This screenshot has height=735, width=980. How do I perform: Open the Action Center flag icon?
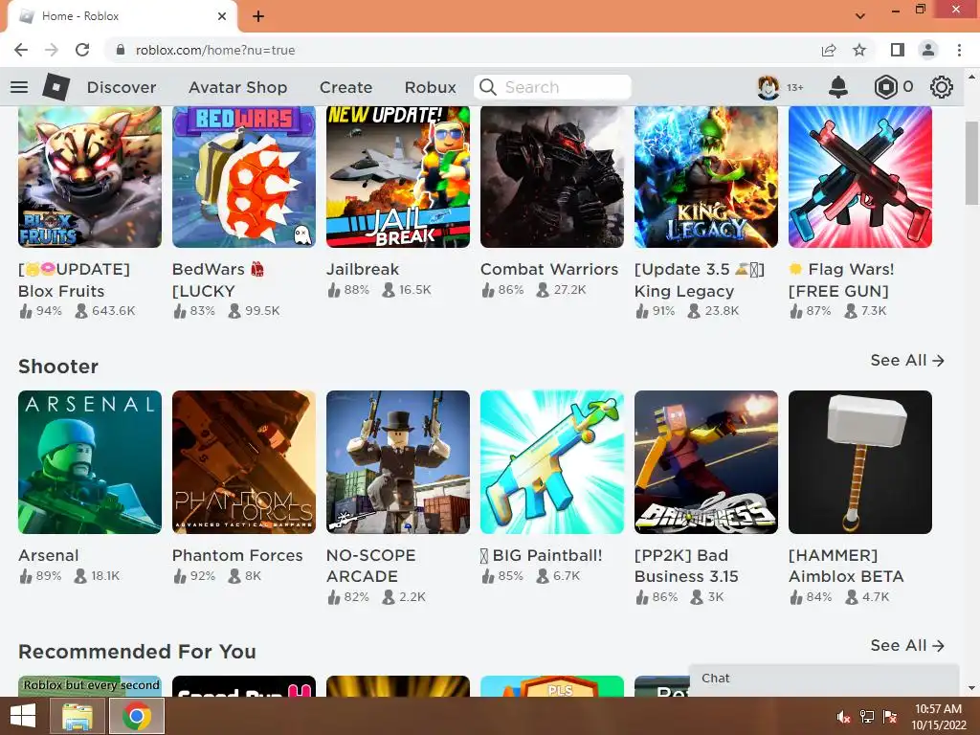(x=890, y=717)
